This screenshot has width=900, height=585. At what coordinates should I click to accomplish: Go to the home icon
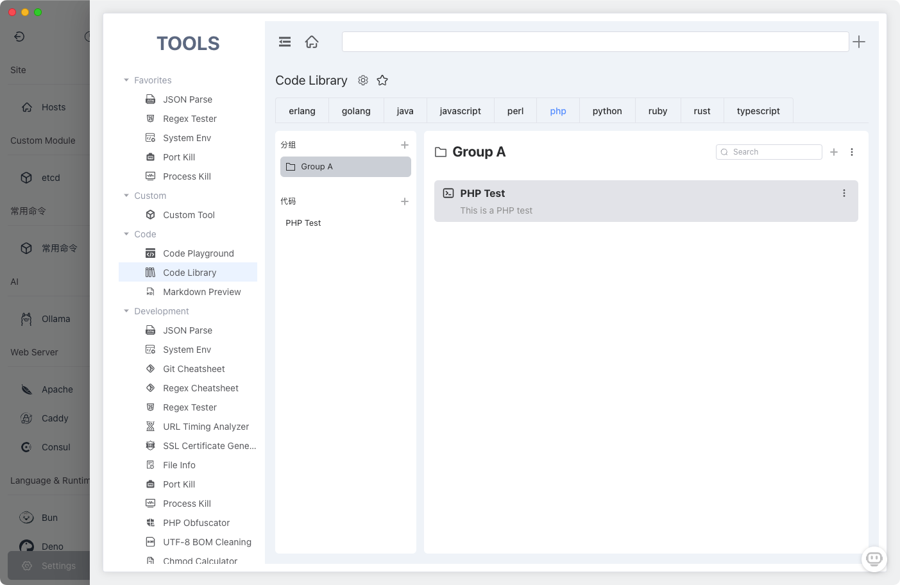(312, 42)
